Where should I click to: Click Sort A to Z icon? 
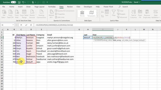pyautogui.click(x=102, y=12)
